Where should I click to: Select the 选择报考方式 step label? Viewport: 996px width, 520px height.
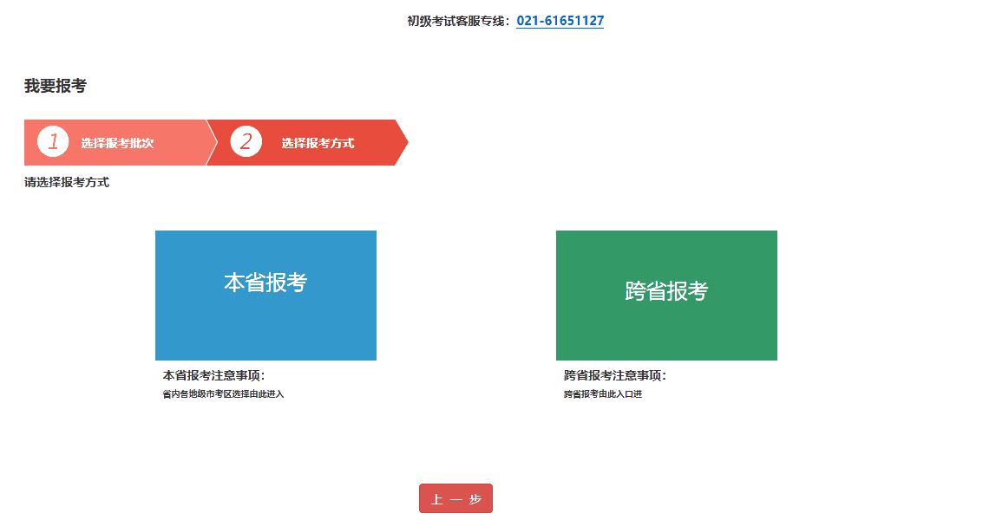click(x=318, y=143)
